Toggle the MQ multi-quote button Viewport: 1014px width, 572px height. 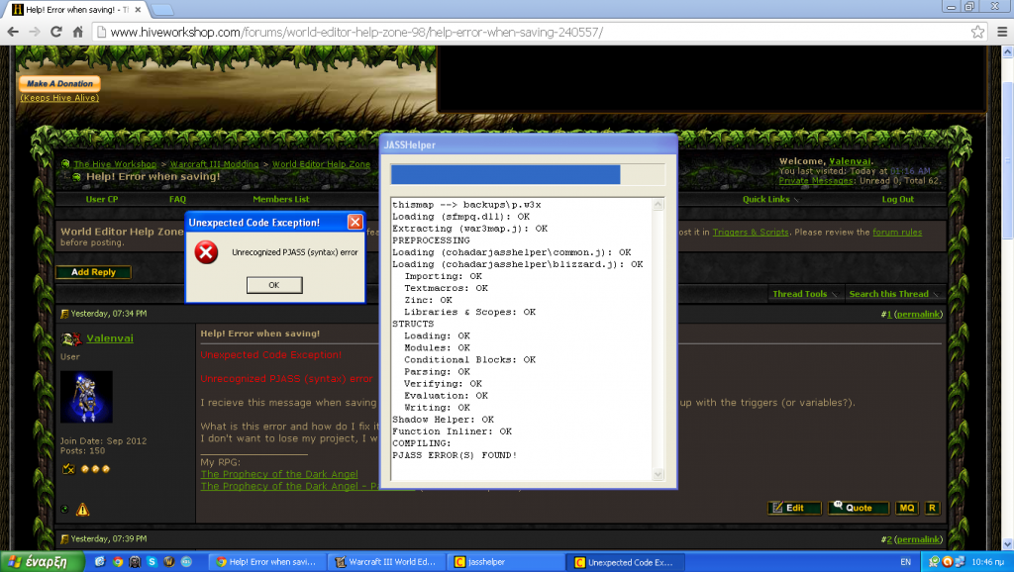pyautogui.click(x=907, y=508)
